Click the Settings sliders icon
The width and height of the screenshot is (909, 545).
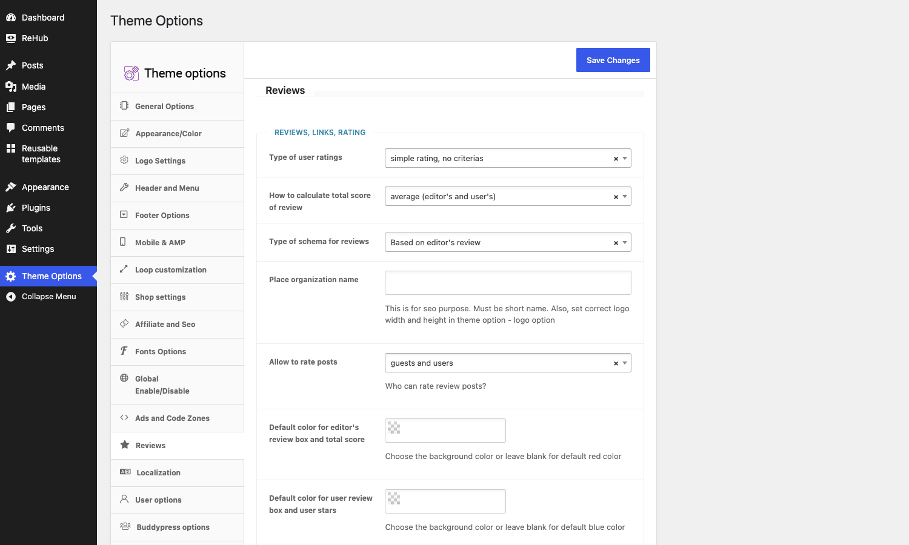click(11, 249)
